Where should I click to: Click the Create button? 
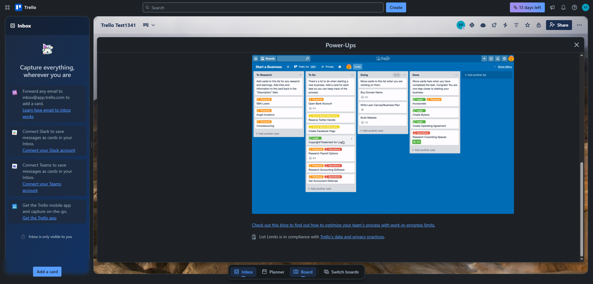[396, 7]
